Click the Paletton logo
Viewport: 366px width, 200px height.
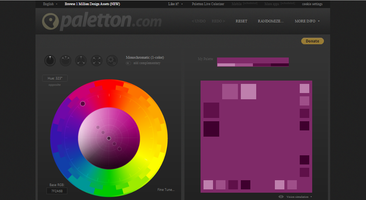click(x=102, y=21)
